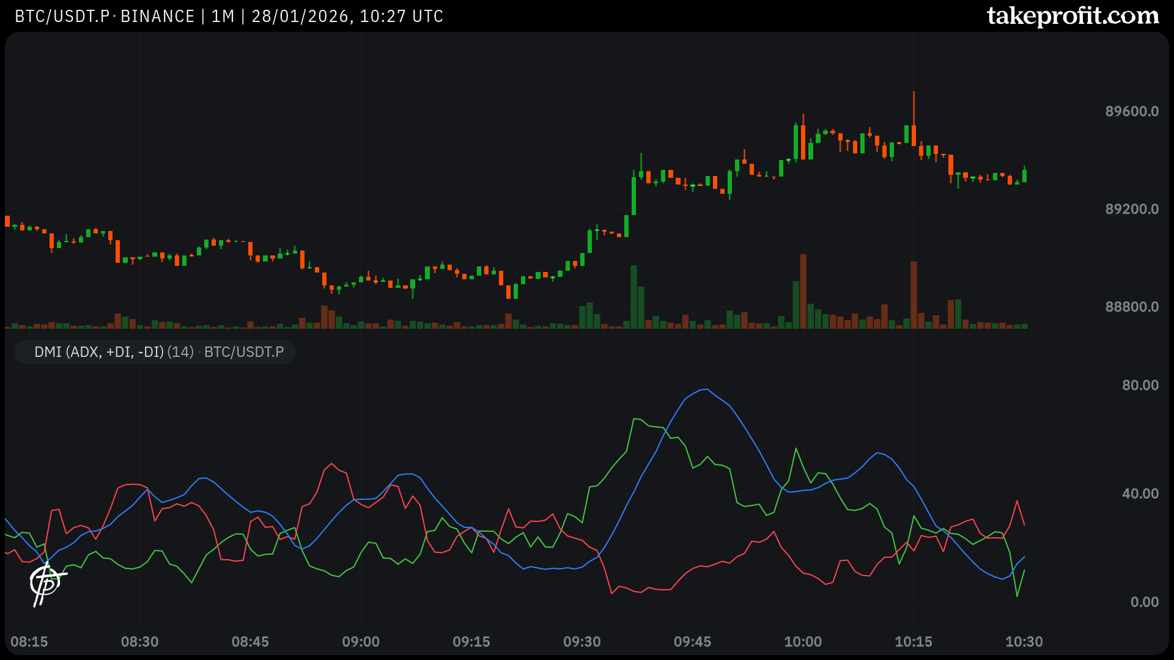Image resolution: width=1174 pixels, height=660 pixels.
Task: Click the 10:30 time axis label
Action: (1024, 642)
